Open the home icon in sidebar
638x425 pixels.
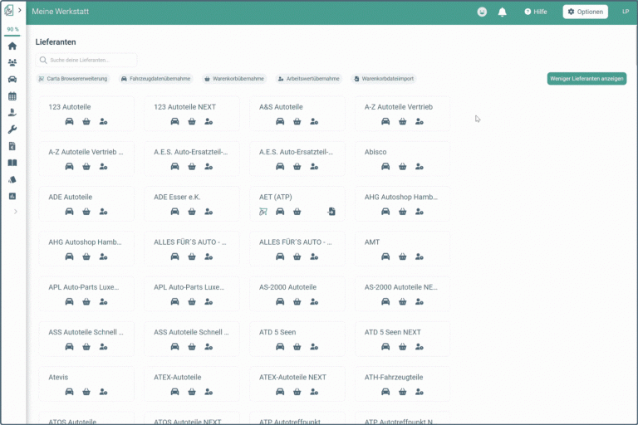coord(12,46)
